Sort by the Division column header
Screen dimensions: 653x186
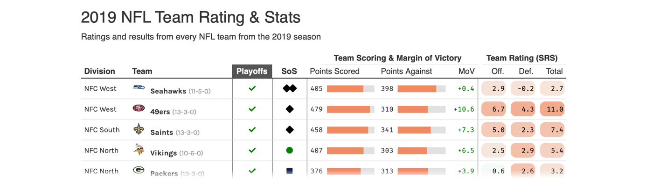(x=100, y=71)
